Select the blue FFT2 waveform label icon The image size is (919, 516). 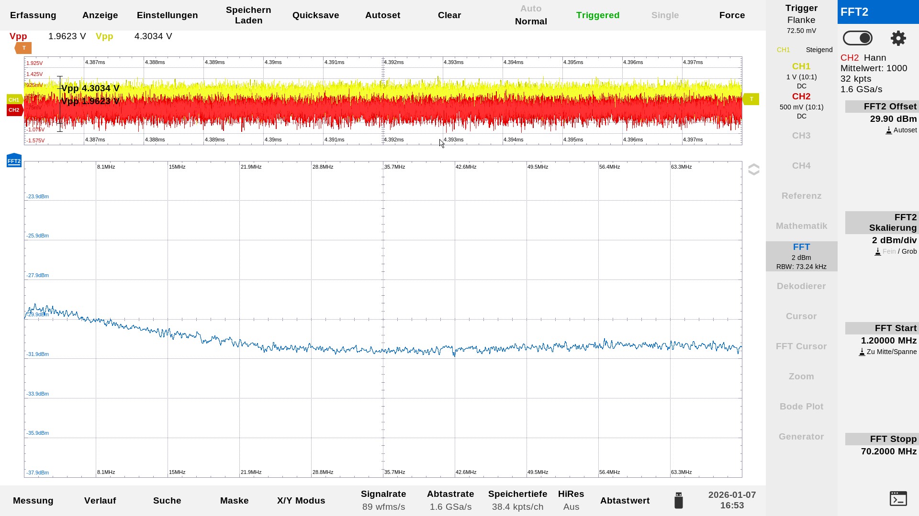click(x=14, y=161)
